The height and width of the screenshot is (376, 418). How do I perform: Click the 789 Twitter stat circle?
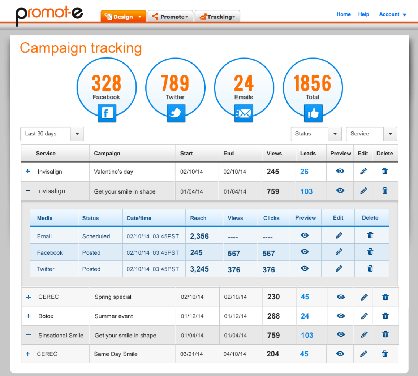click(176, 88)
